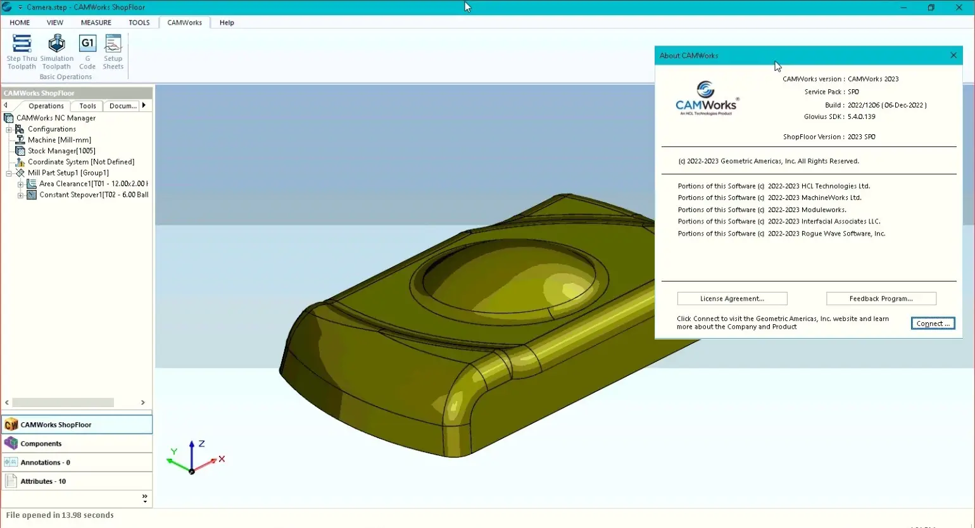Open the HOME ribbon tab
Viewport: 975px width, 528px height.
pyautogui.click(x=20, y=22)
